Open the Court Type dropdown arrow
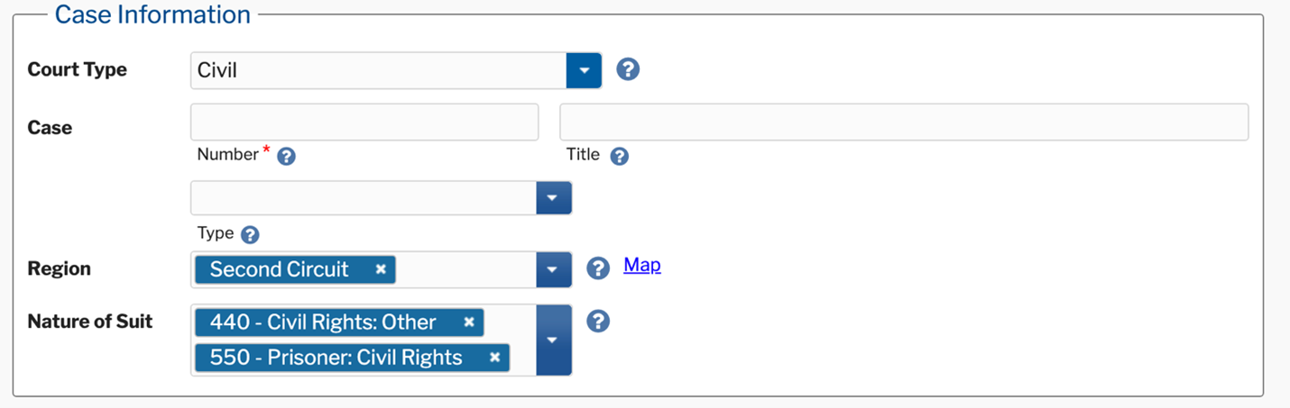The width and height of the screenshot is (1290, 408). (584, 70)
